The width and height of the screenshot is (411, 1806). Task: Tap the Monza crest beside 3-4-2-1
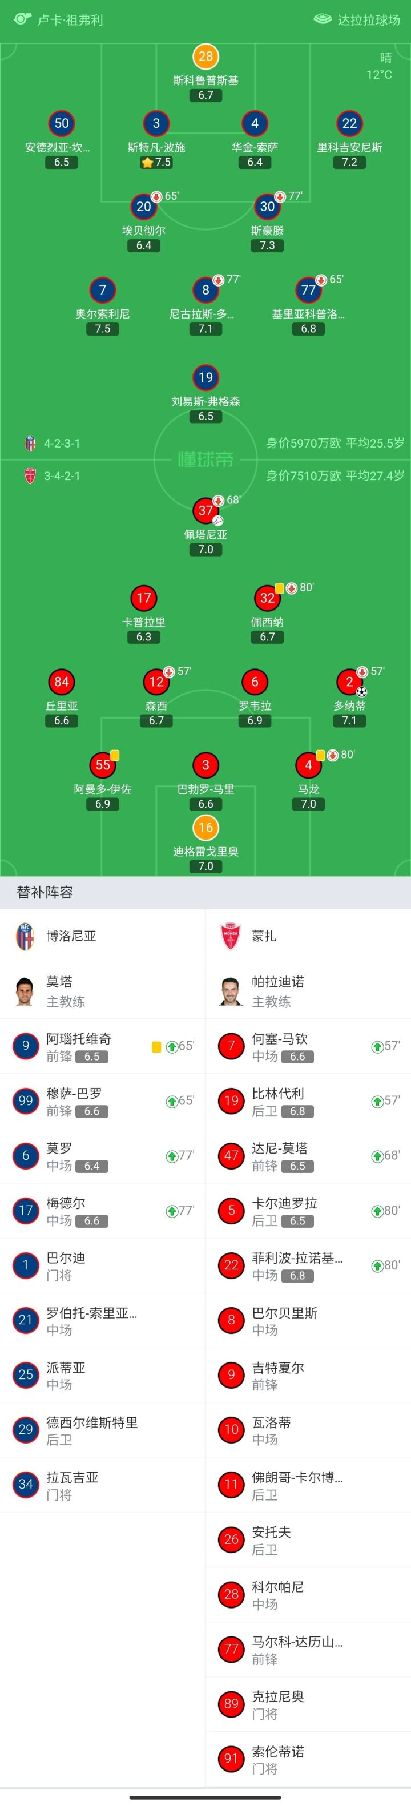click(x=30, y=476)
